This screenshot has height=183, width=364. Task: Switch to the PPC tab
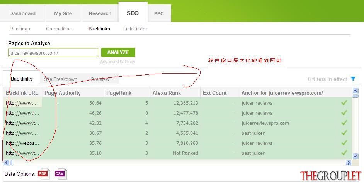coord(159,13)
